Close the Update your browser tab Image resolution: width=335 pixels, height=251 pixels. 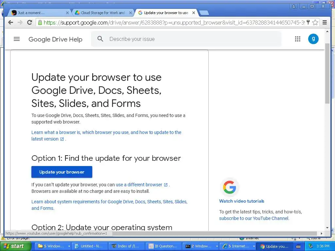point(194,13)
